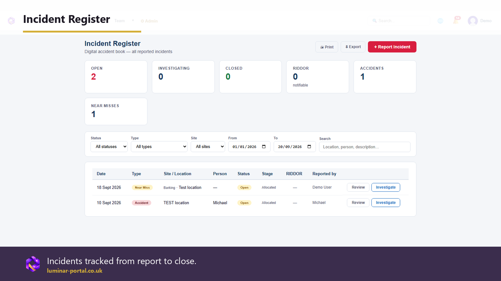Focus the top header search field
This screenshot has height=281, width=501.
[399, 21]
